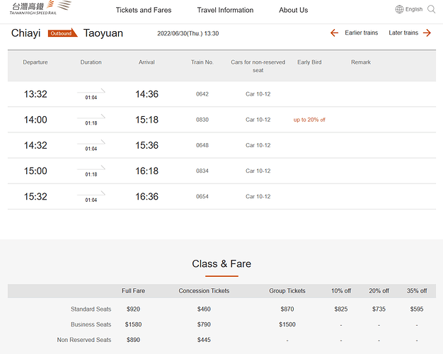Click the Non Reserved concession fare $445
This screenshot has width=443, height=354.
pyautogui.click(x=204, y=340)
